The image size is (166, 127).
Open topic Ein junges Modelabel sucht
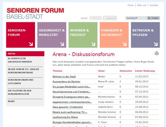tap(71, 86)
